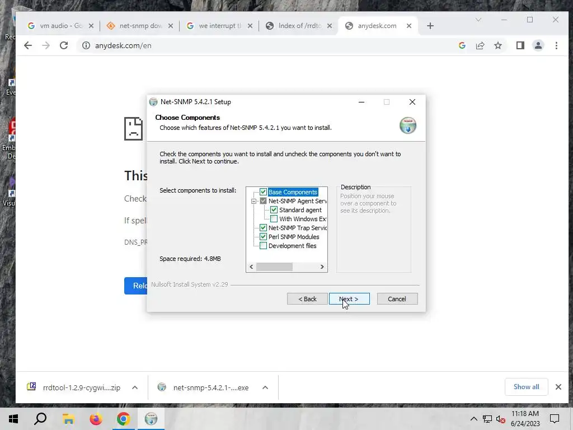Open File Explorer from taskbar

click(68, 419)
